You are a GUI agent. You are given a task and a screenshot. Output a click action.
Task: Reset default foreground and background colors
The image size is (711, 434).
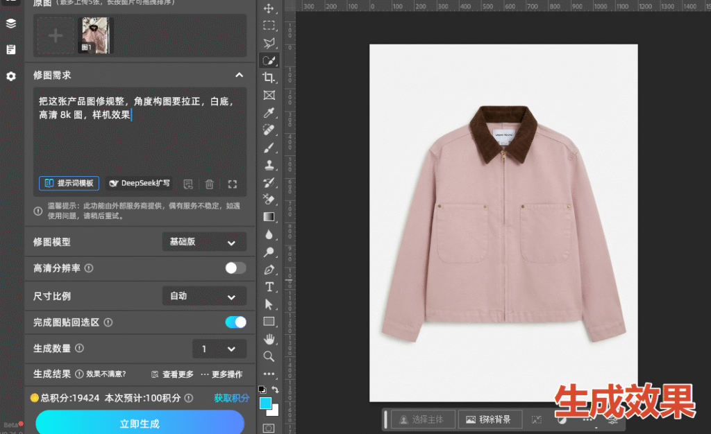coord(262,390)
